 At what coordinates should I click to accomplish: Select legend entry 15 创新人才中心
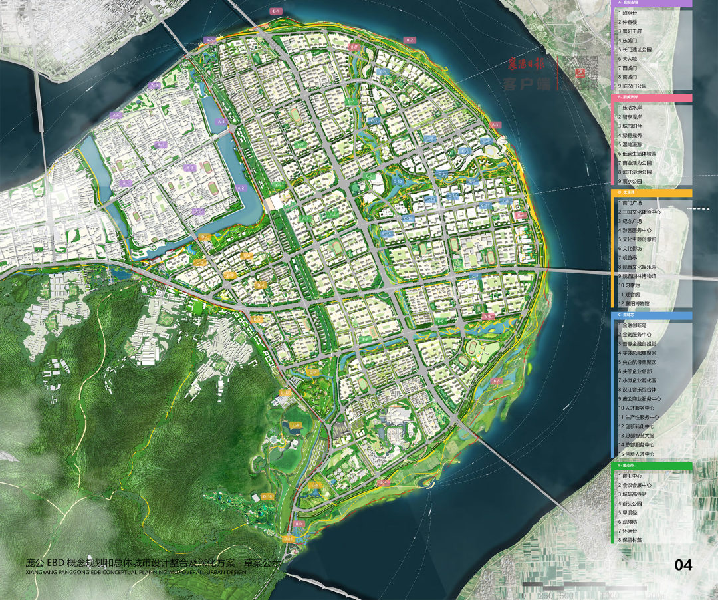pyautogui.click(x=636, y=454)
